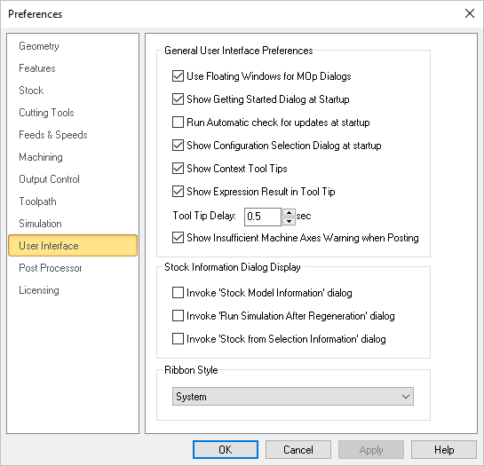Select the User Interface category
Viewport: 484px width, 466px height.
pyautogui.click(x=73, y=246)
